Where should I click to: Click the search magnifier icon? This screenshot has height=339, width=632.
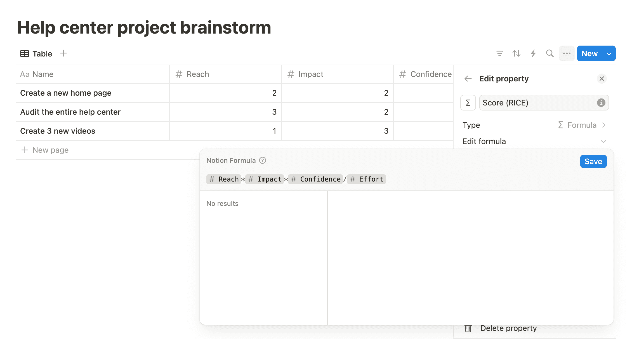550,53
